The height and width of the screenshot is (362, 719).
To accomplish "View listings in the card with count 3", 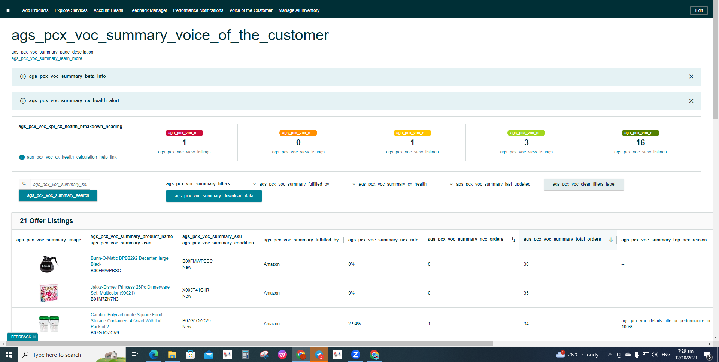I will pyautogui.click(x=527, y=152).
